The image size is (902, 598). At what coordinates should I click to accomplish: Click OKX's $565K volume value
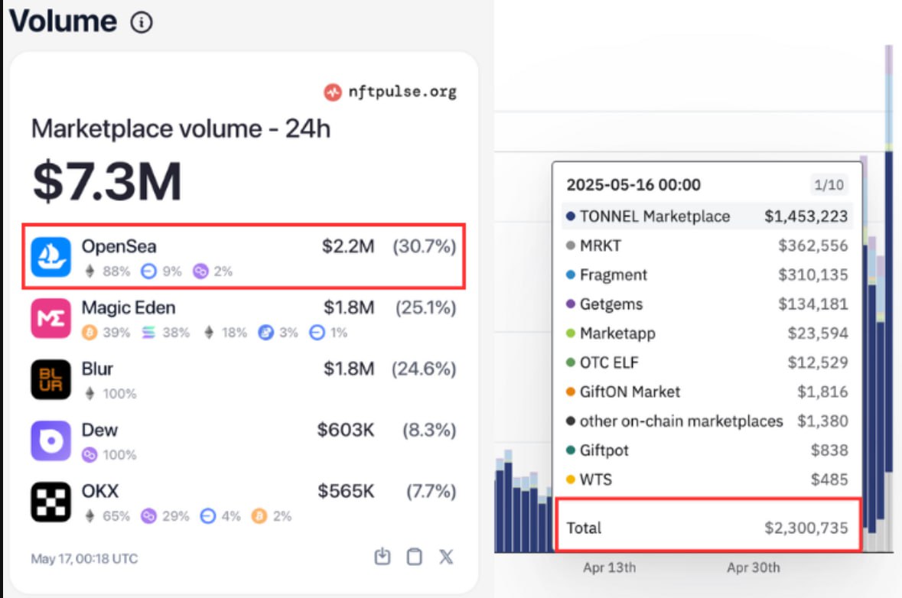(346, 491)
